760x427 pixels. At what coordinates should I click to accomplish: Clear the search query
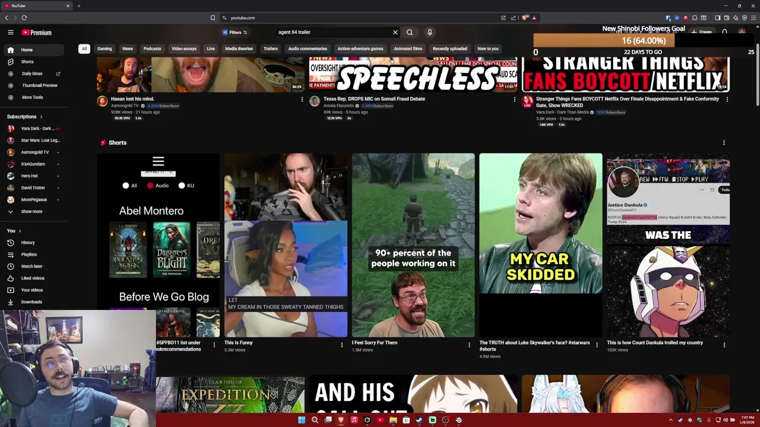coord(395,33)
